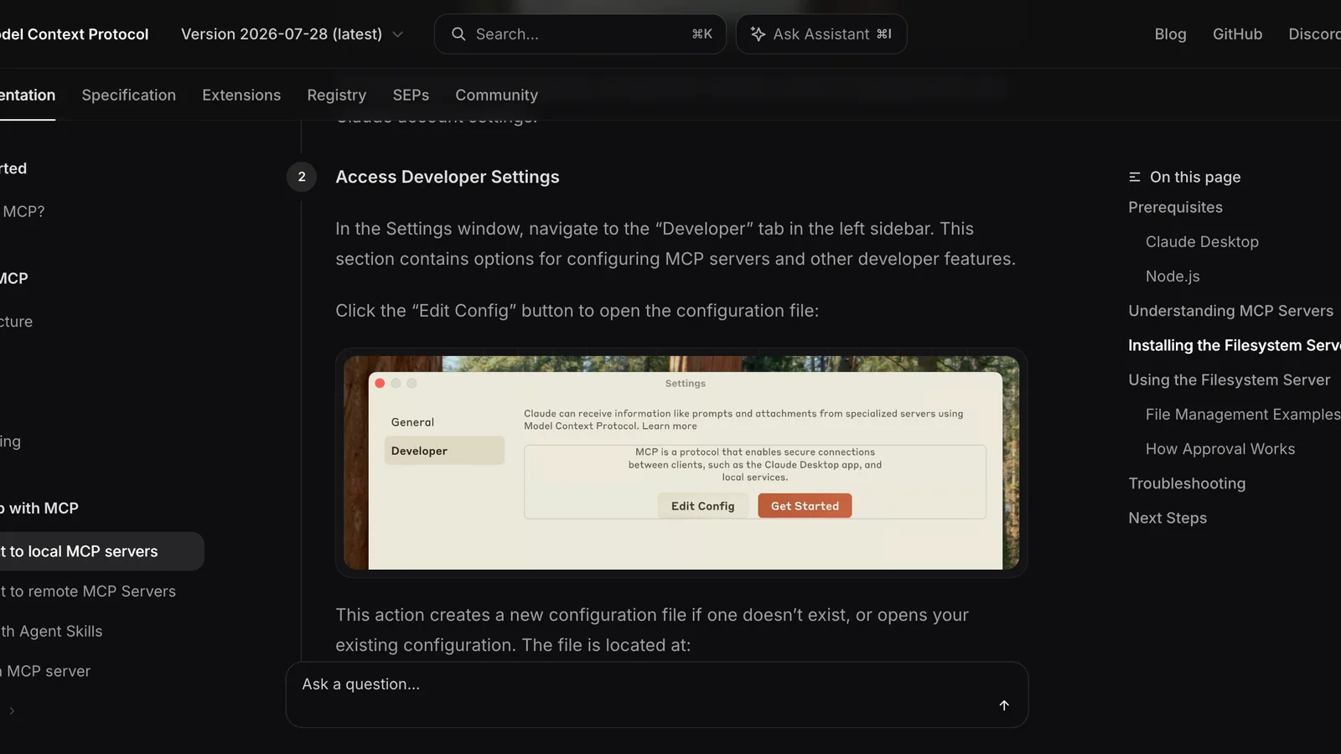
Task: Open the local MCP servers sidebar item
Action: point(101,551)
